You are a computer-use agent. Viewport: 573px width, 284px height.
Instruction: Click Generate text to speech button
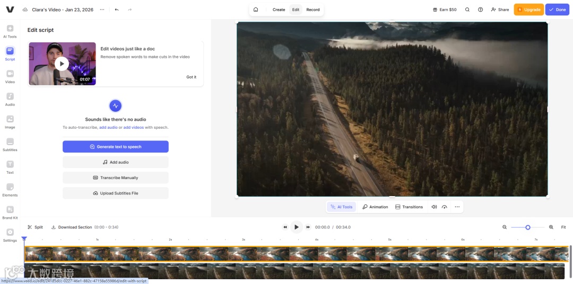tap(116, 147)
